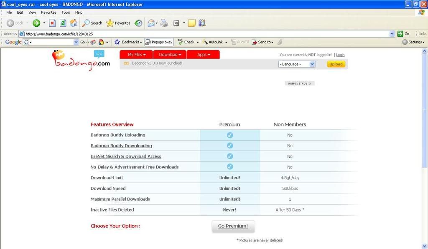Image resolution: width=428 pixels, height=249 pixels.
Task: Click the Stop page loading icon
Action: (52, 23)
